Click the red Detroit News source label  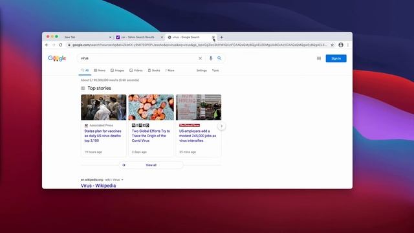190,126
